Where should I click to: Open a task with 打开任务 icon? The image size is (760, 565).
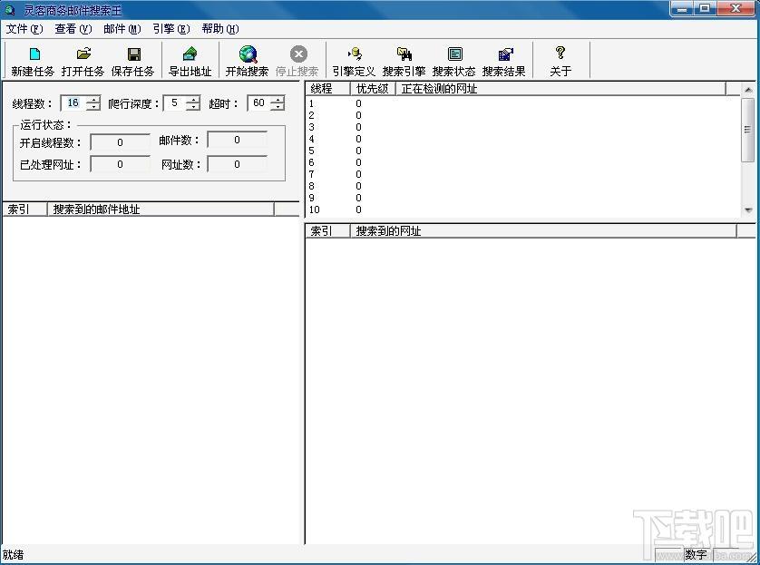click(83, 61)
